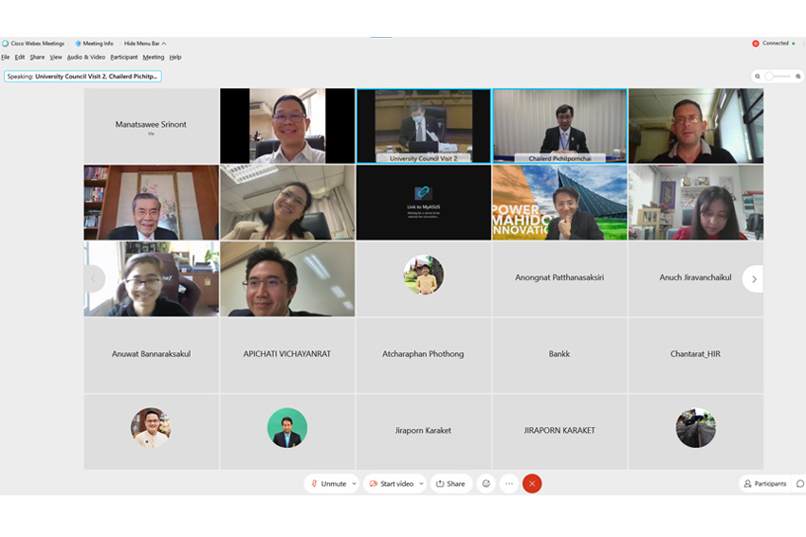Go to previous page of participants
Viewport: 806px width, 537px height.
tap(93, 278)
